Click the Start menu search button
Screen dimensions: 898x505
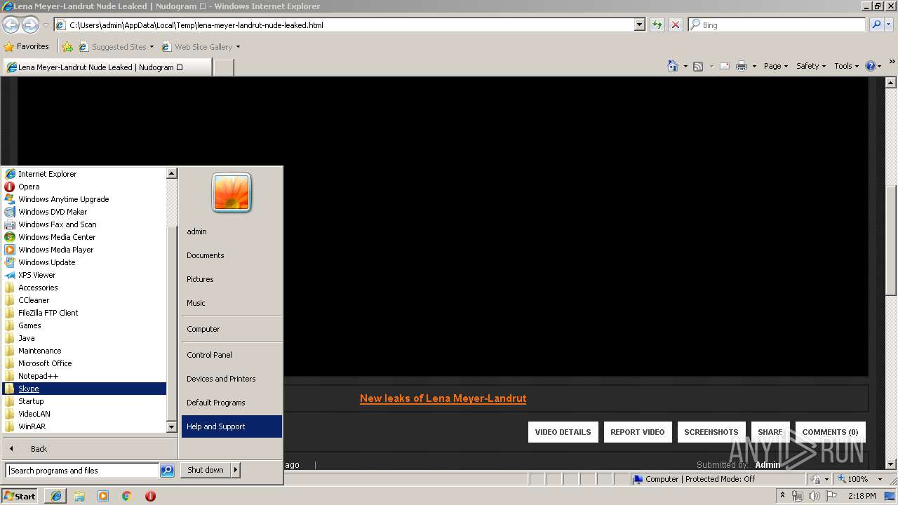[167, 471]
